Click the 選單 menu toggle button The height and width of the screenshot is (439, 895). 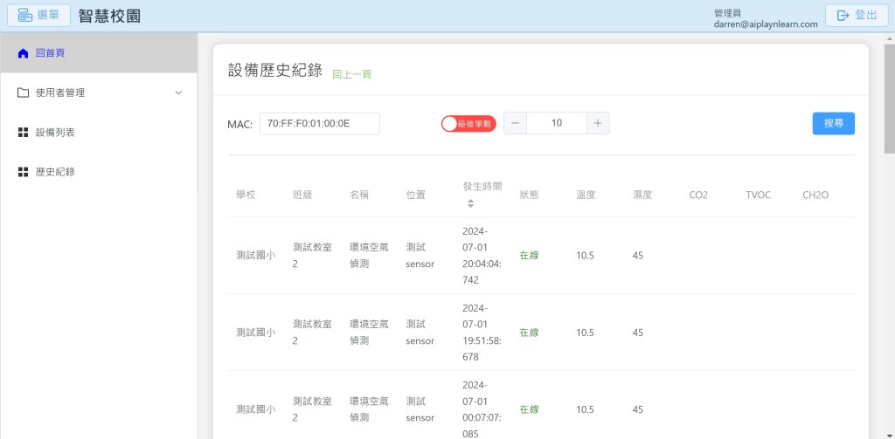[x=38, y=16]
